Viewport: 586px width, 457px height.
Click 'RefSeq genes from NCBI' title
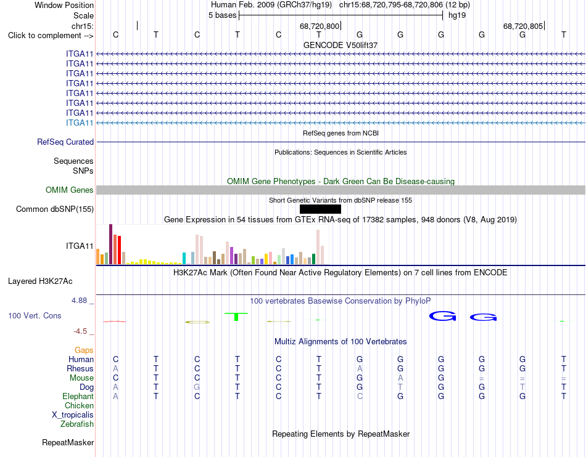point(340,133)
